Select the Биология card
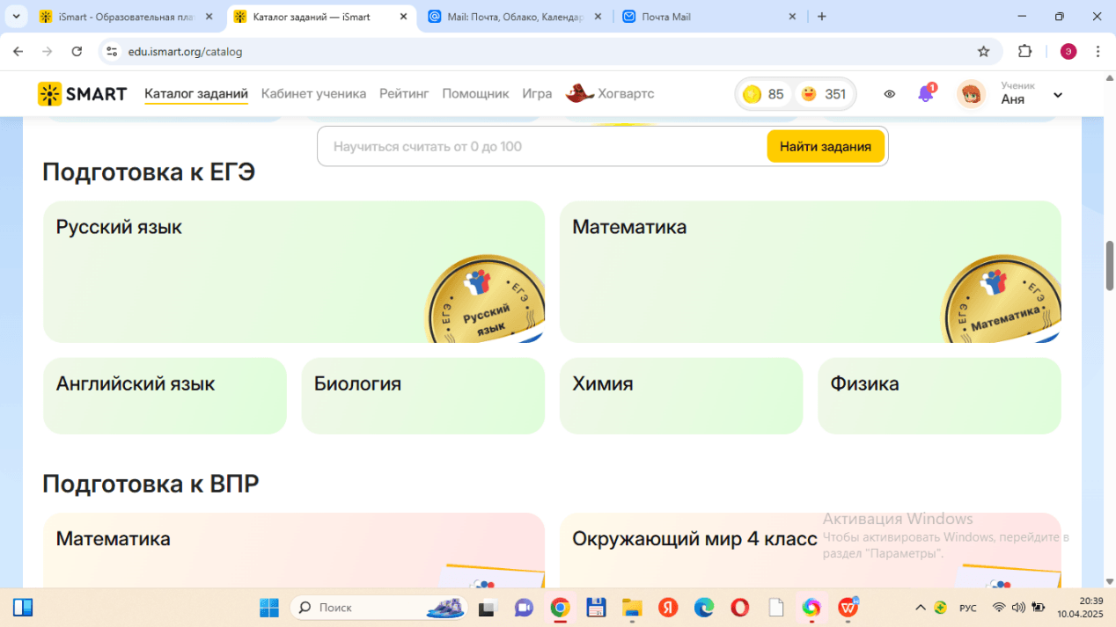The image size is (1116, 627). point(423,396)
